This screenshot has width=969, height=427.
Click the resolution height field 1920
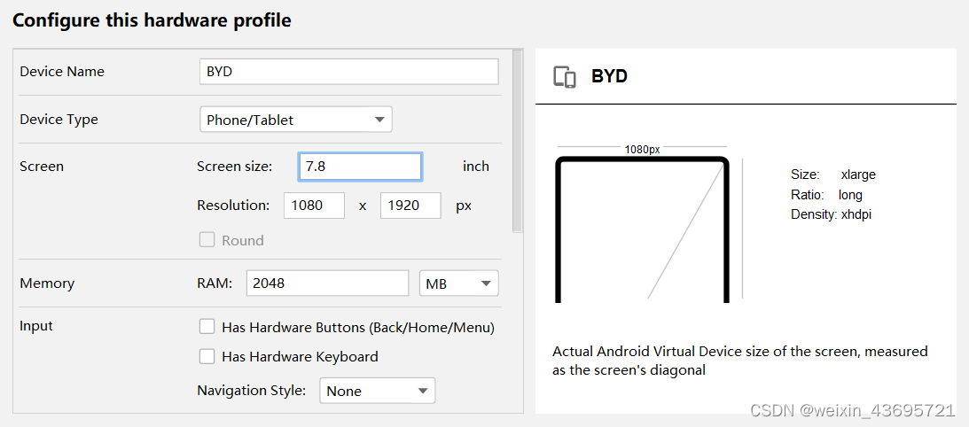point(411,206)
